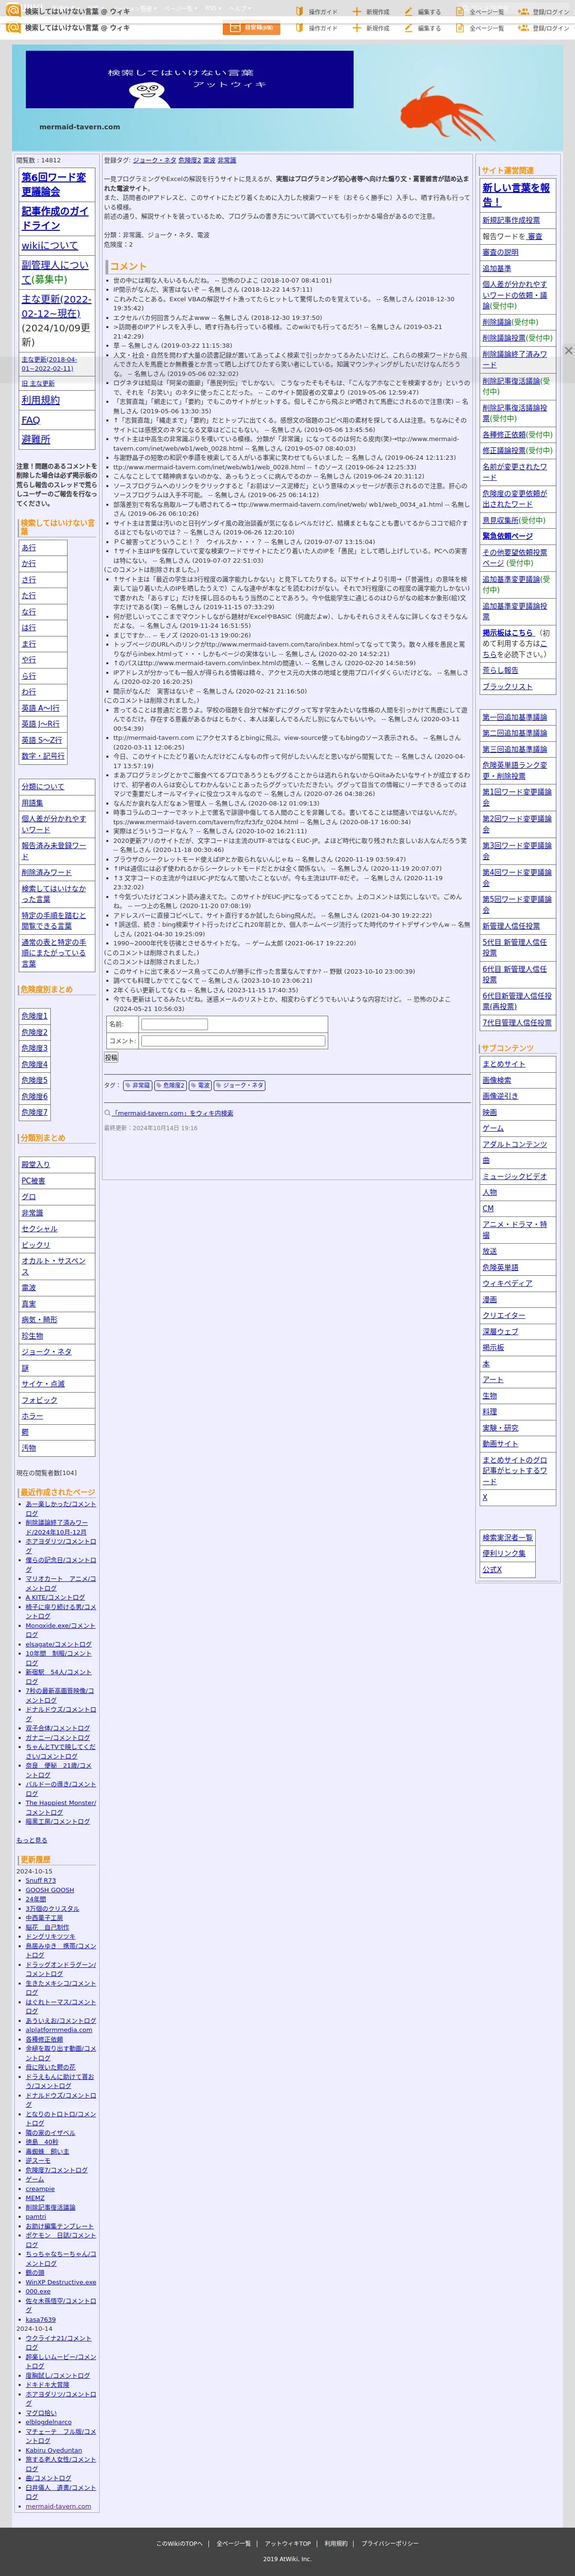This screenshot has height=2576, width=575.
Task: Open ビックリ category link
Action: [x=36, y=1245]
